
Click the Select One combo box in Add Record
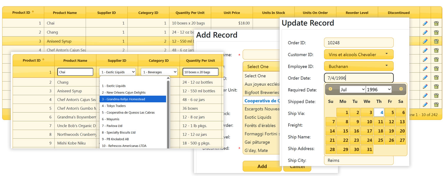[261, 67]
